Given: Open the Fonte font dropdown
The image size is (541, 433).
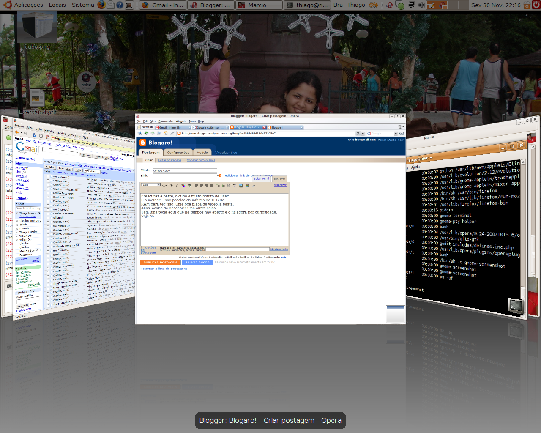Looking at the screenshot, I should click(151, 185).
